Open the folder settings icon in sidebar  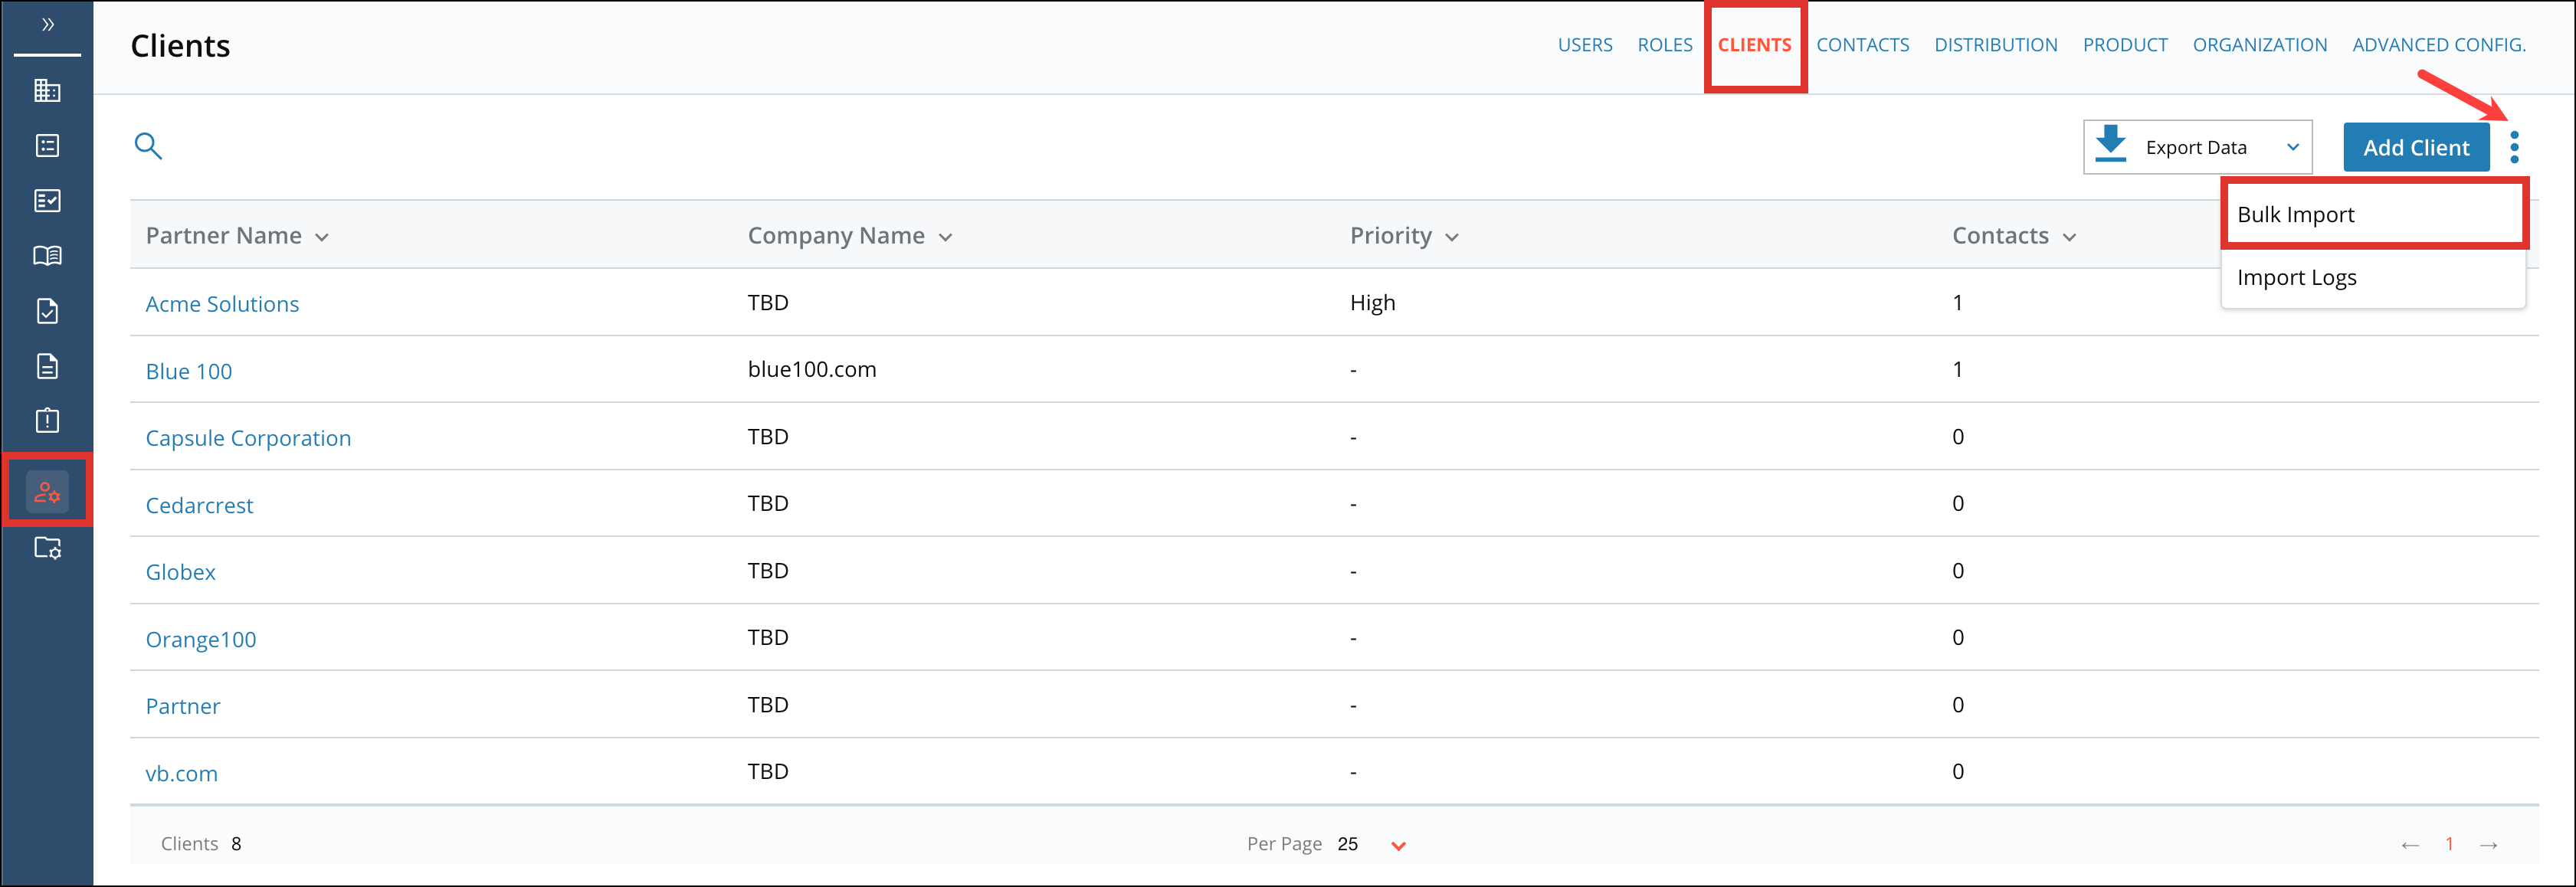47,548
